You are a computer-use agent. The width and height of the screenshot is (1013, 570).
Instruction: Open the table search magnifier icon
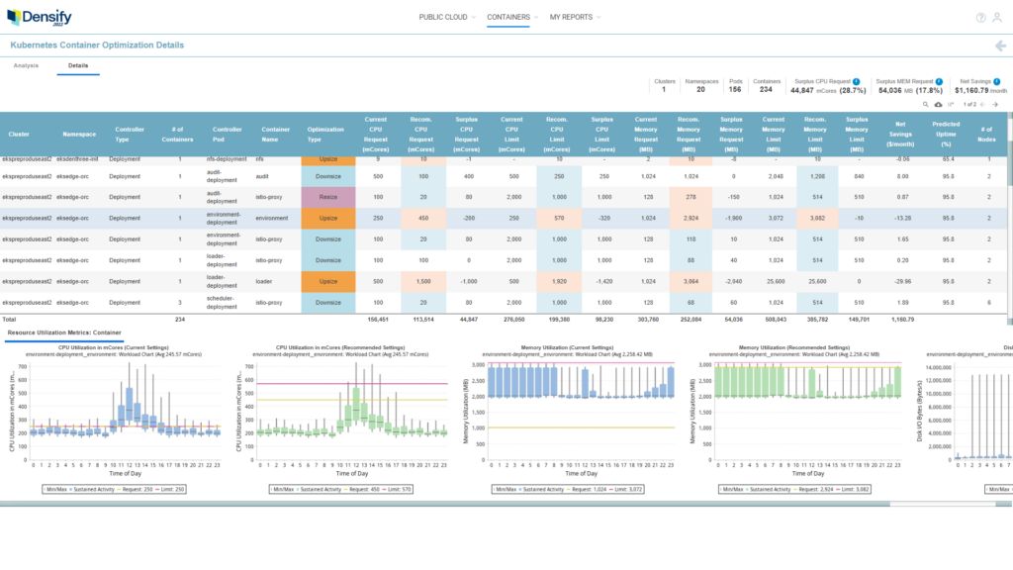tap(925, 104)
